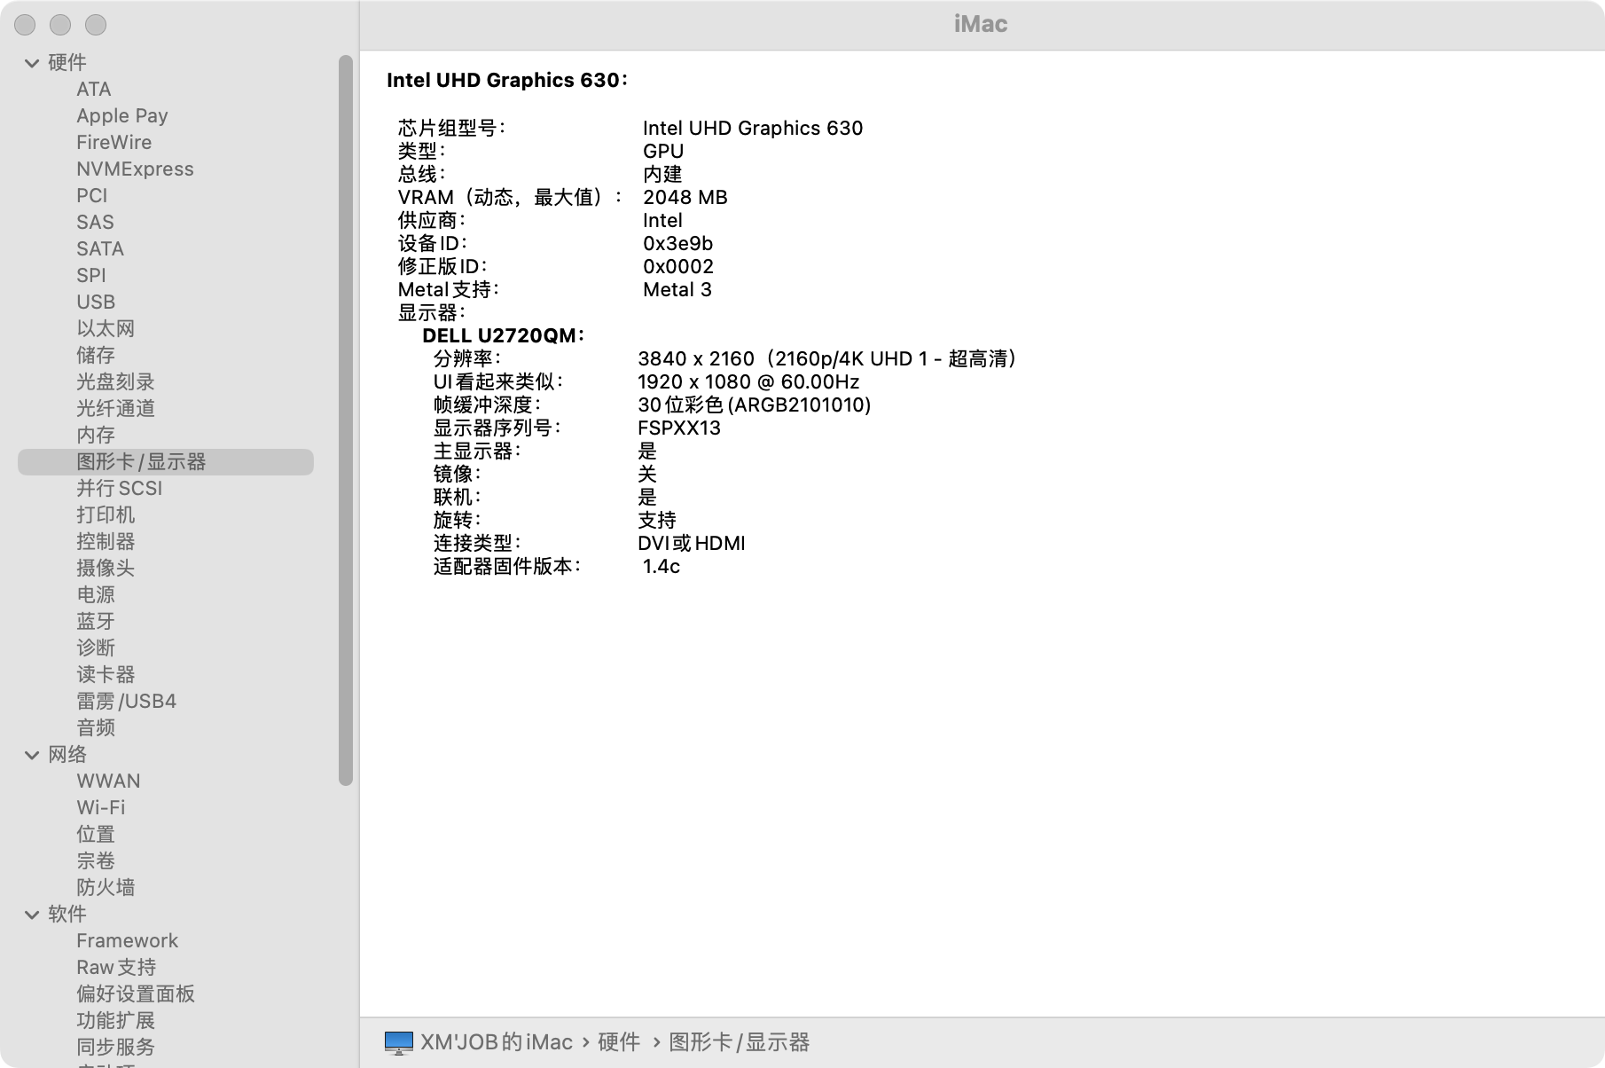Click XM'JOB的iMac in path bar
The height and width of the screenshot is (1068, 1605).
[x=497, y=1042]
